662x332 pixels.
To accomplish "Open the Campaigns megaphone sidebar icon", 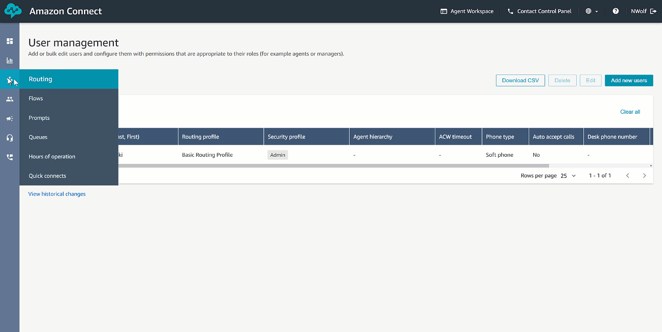I will pos(10,118).
